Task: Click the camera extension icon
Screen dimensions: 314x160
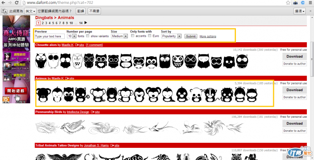Action: (x=296, y=3)
